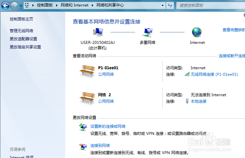The width and height of the screenshot is (245, 158).
Task: Click the wired adapter icon beside 本地连接
Action: pos(187,101)
